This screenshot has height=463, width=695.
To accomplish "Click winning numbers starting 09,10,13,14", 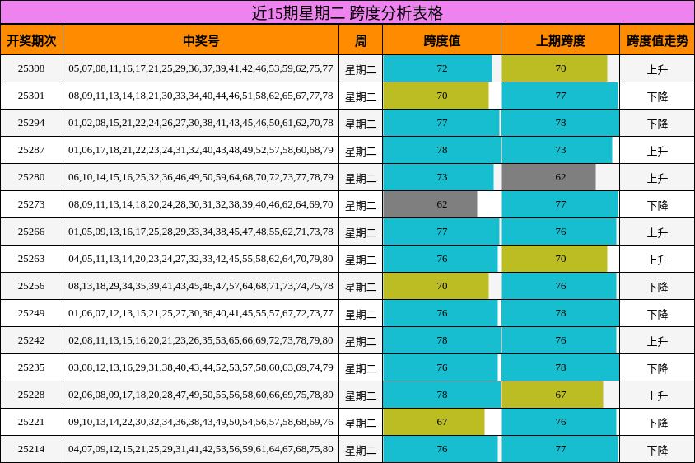I will click(201, 422).
